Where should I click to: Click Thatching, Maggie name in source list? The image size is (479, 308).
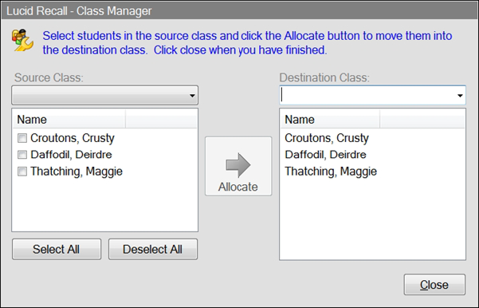pyautogui.click(x=77, y=172)
